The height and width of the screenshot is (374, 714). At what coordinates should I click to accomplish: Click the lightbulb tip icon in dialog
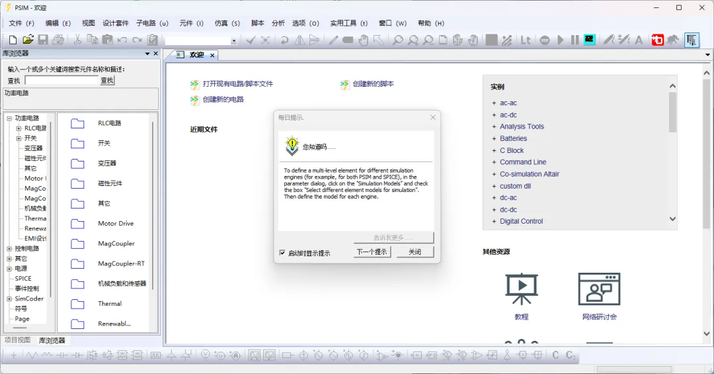pos(292,146)
